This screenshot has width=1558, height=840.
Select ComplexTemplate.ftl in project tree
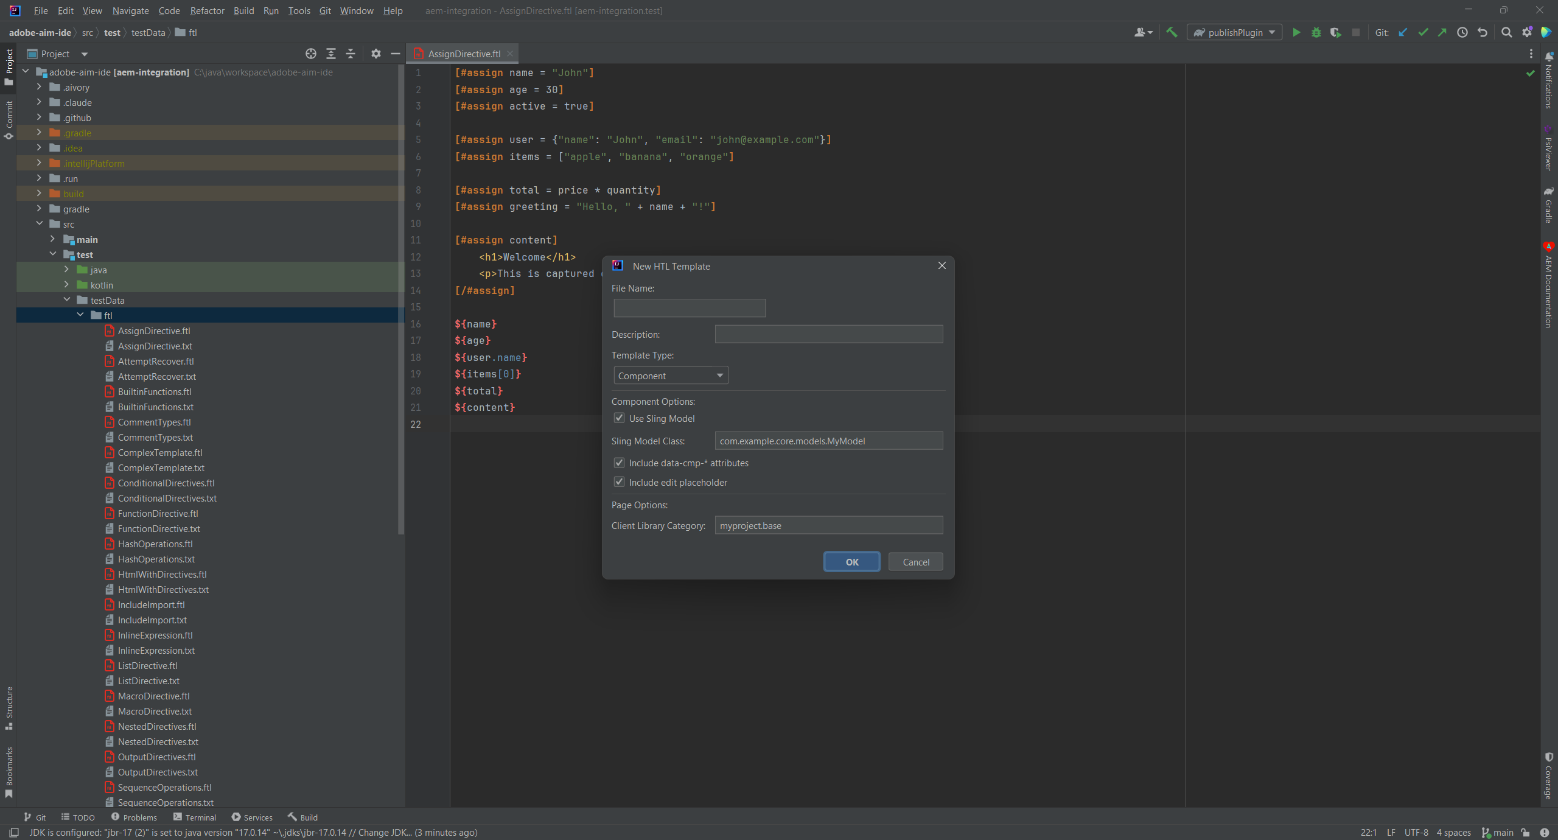pyautogui.click(x=160, y=452)
